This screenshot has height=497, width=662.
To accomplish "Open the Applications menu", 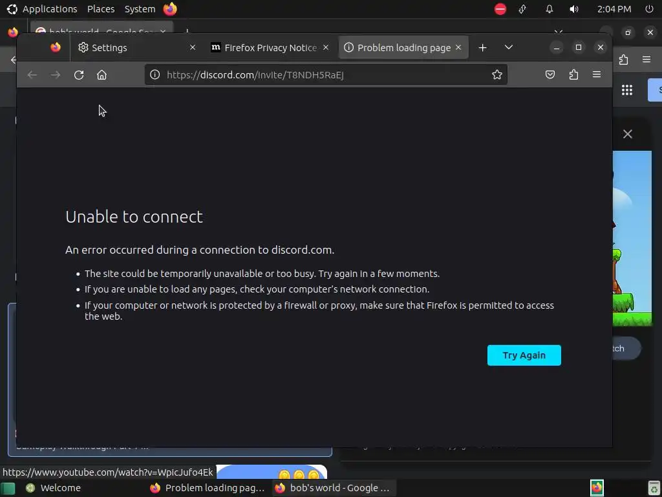I will (x=49, y=9).
